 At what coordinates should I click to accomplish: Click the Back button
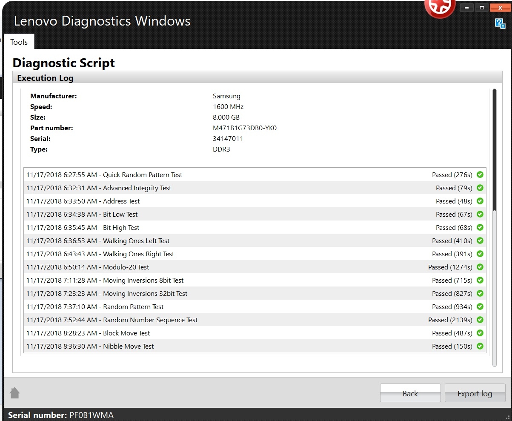point(410,393)
